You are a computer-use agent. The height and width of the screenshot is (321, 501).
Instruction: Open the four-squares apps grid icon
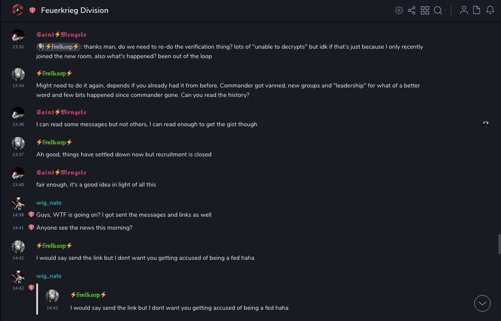tap(425, 10)
